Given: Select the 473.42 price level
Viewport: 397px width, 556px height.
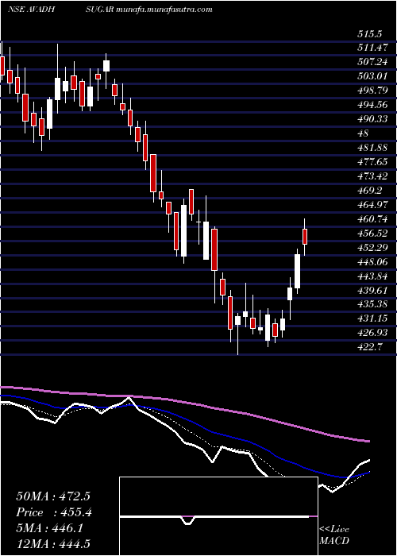Looking at the screenshot, I should coord(372,176).
